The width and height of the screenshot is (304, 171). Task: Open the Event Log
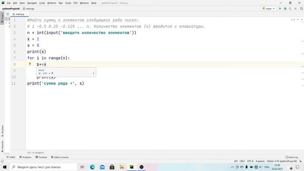[292, 157]
